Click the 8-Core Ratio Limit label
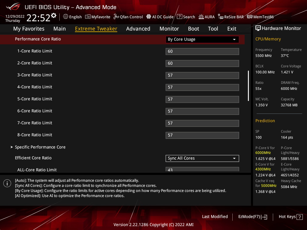307x230 pixels. coord(35,135)
